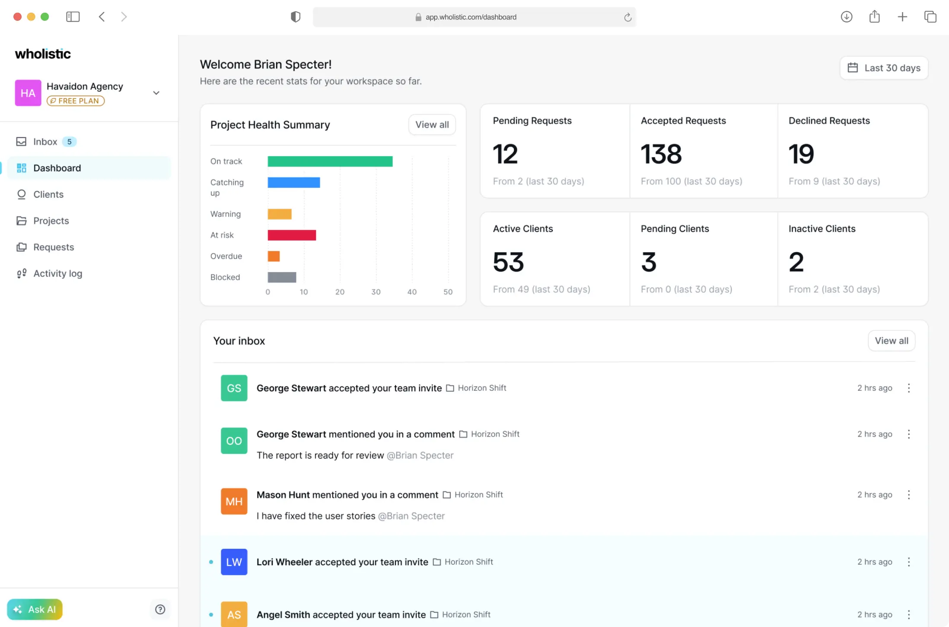Click the red At risk bar
The width and height of the screenshot is (949, 627).
tap(292, 235)
